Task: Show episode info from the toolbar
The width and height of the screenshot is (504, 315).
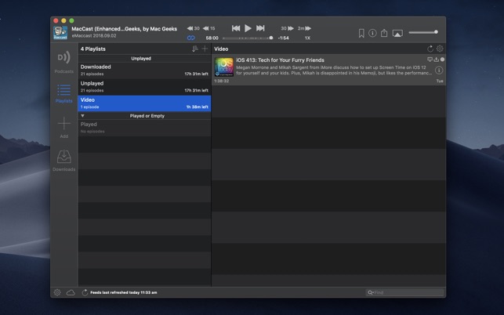Action: (372, 33)
